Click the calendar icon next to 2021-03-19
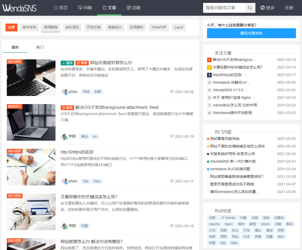Image resolution: width=302 pixels, height=250 pixels. [172, 136]
